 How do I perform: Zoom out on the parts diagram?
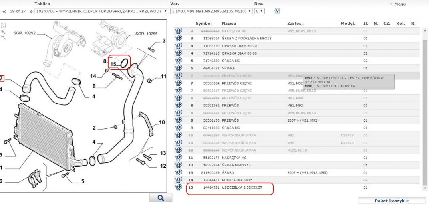coord(3,37)
